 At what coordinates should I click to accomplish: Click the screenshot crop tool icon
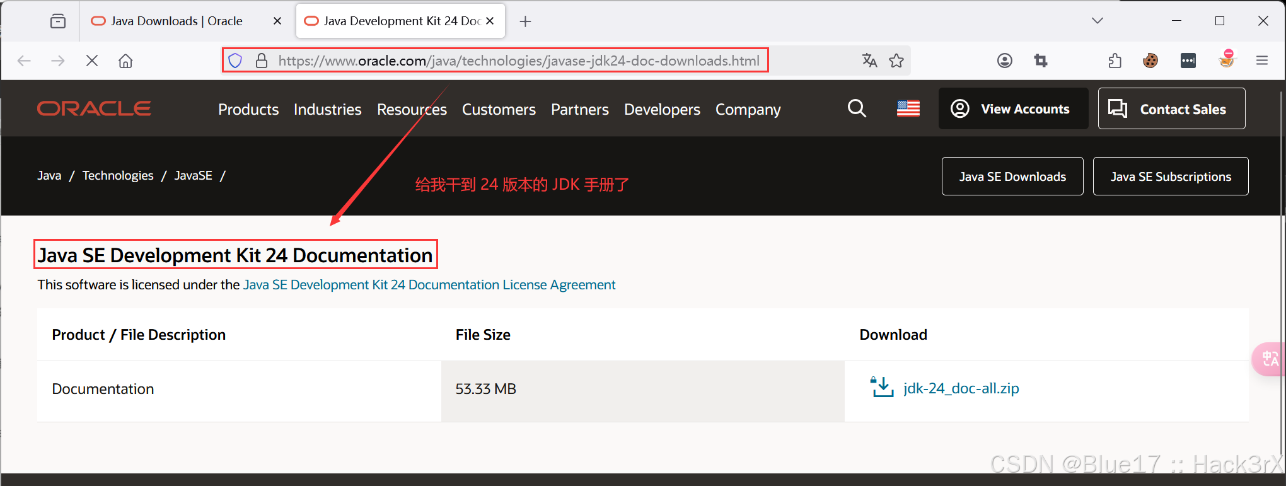pyautogui.click(x=1041, y=61)
